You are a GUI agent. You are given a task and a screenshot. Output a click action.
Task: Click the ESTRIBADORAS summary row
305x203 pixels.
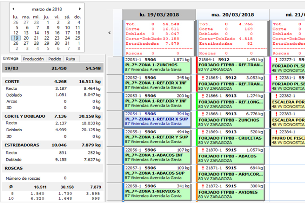tap(53, 145)
